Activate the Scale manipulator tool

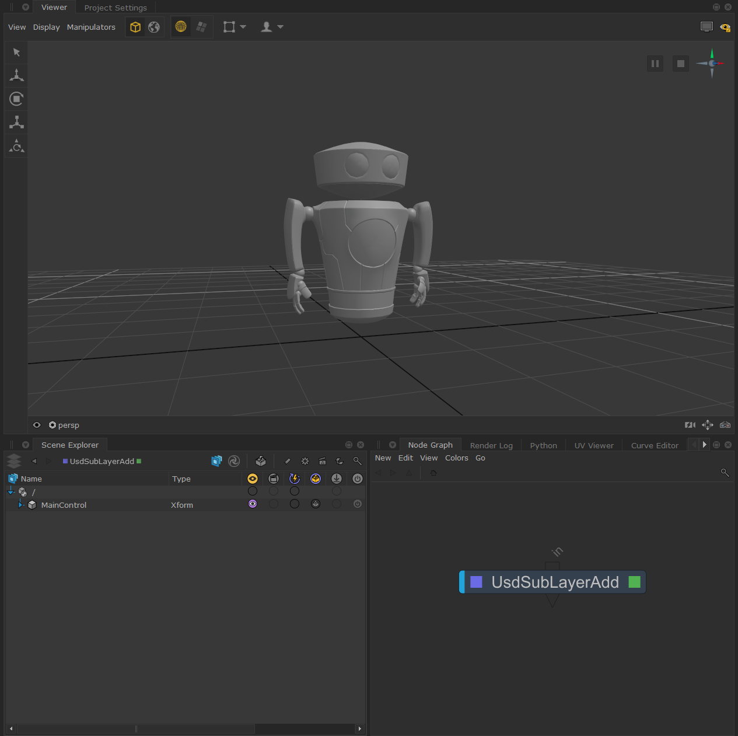(16, 122)
